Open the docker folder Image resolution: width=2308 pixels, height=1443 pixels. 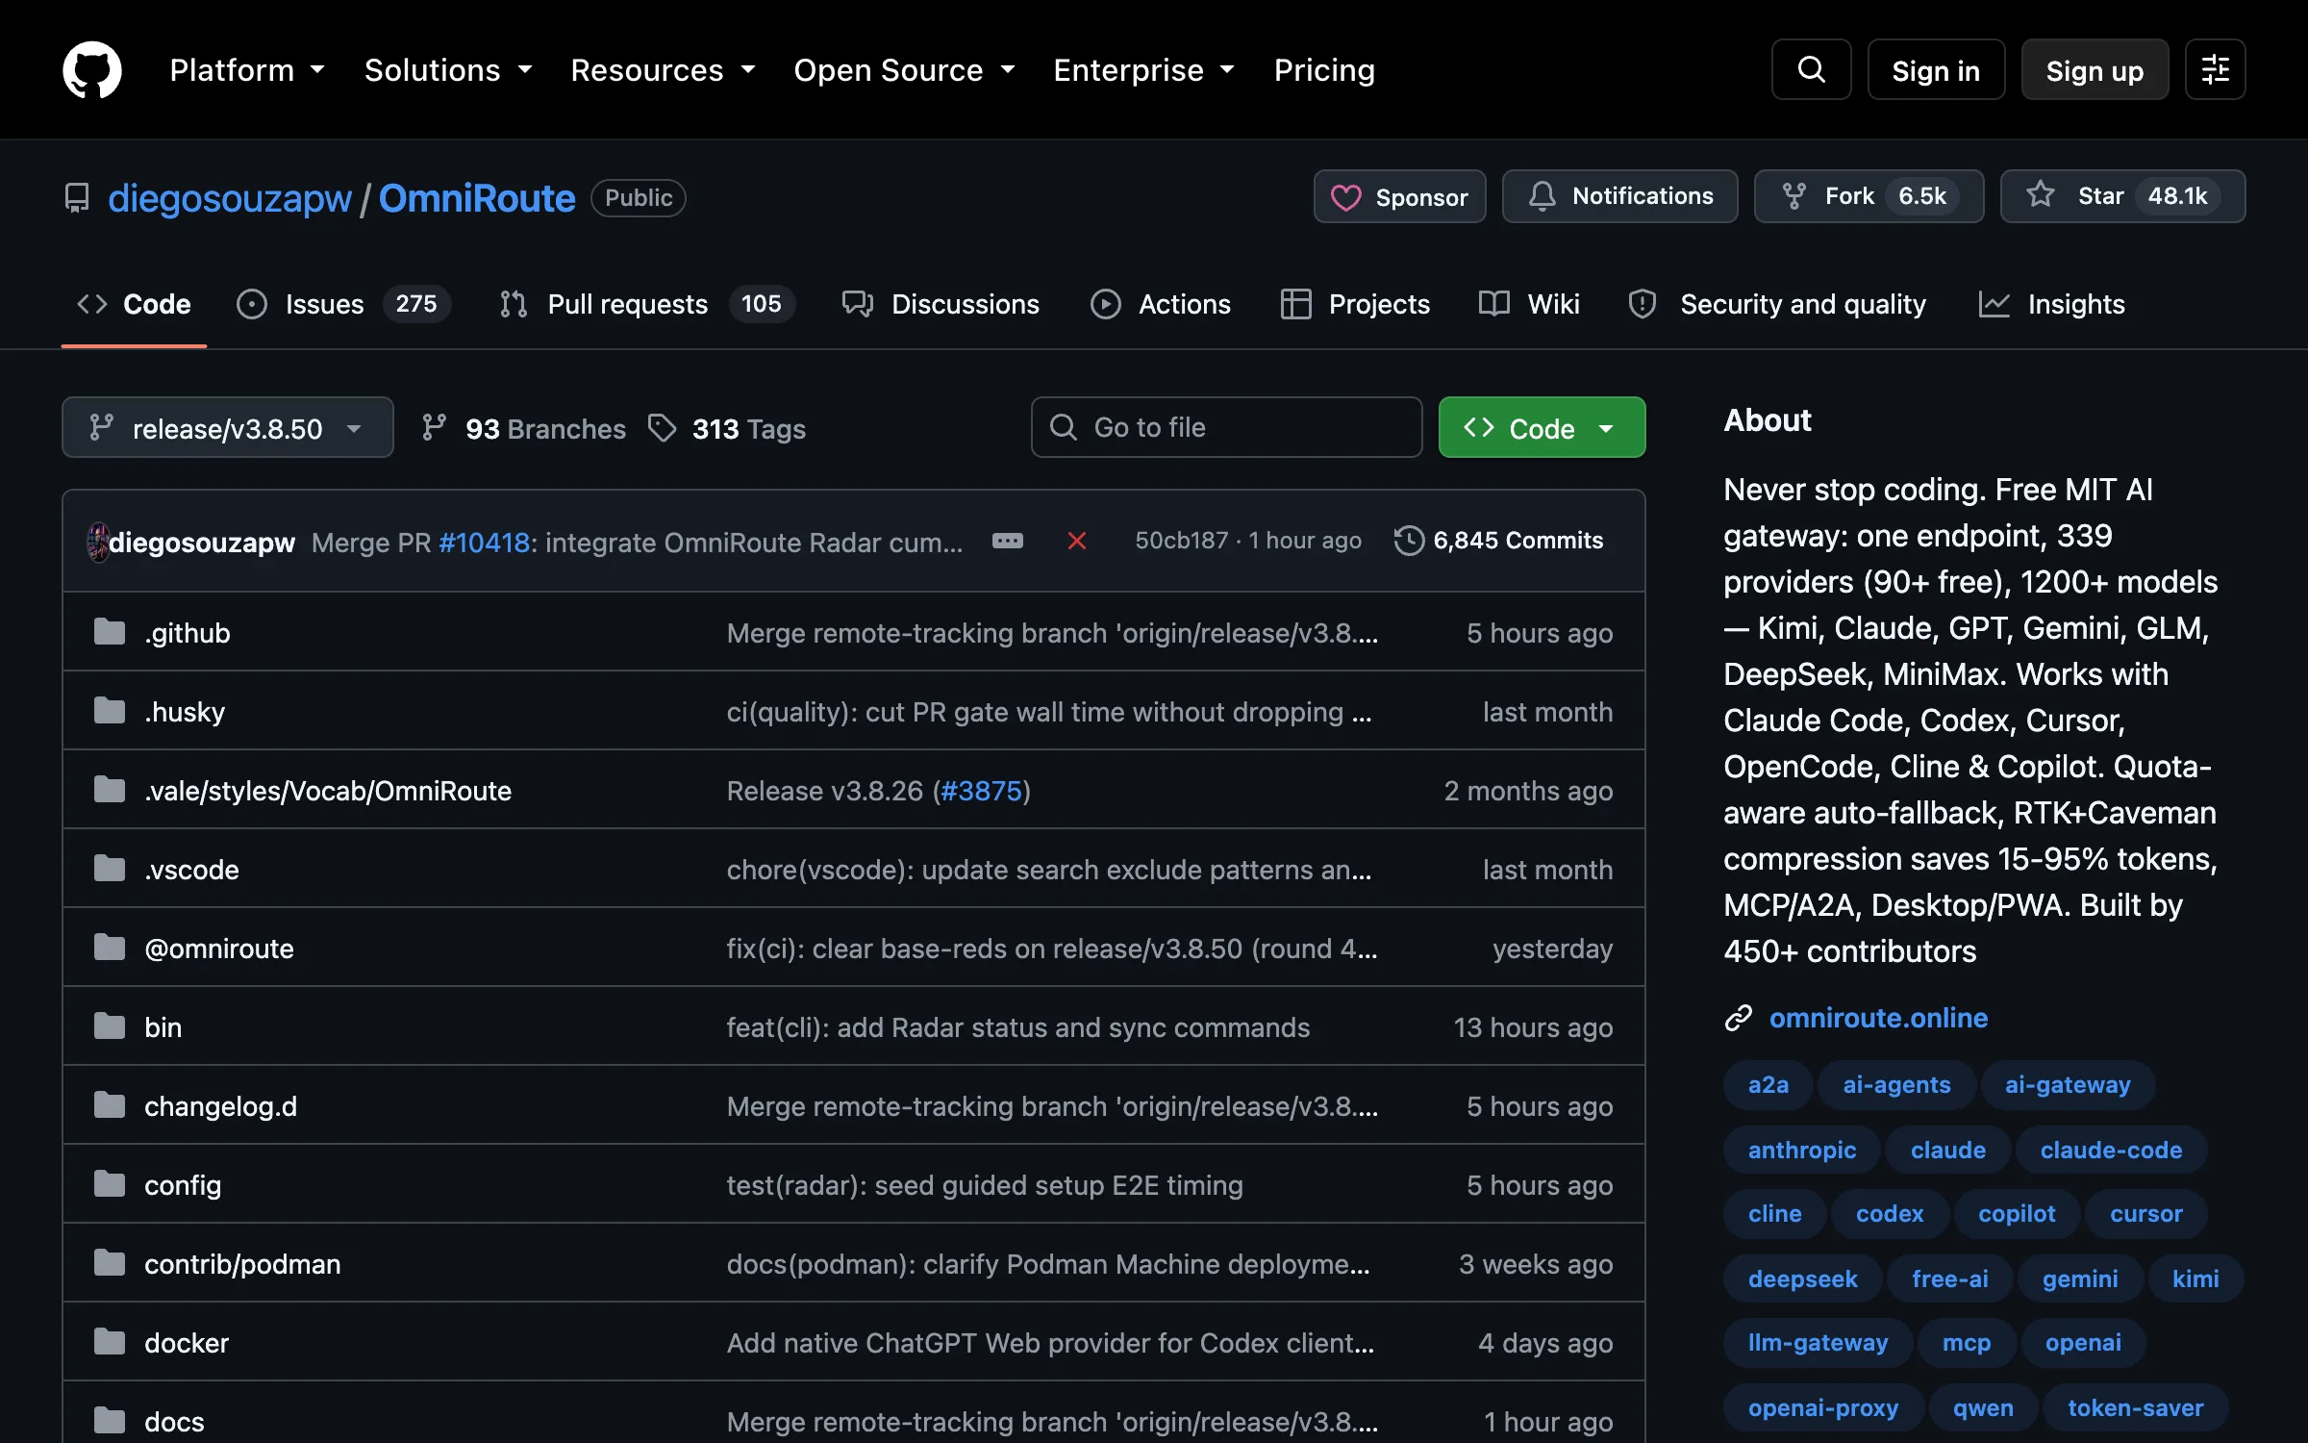pos(187,1343)
